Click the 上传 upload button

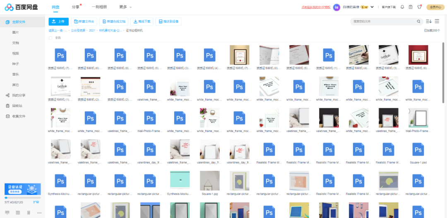pos(58,22)
